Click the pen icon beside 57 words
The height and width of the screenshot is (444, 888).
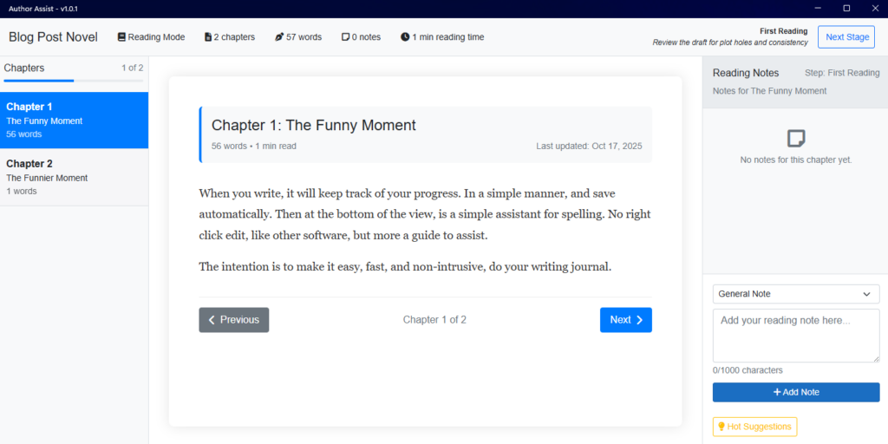279,37
